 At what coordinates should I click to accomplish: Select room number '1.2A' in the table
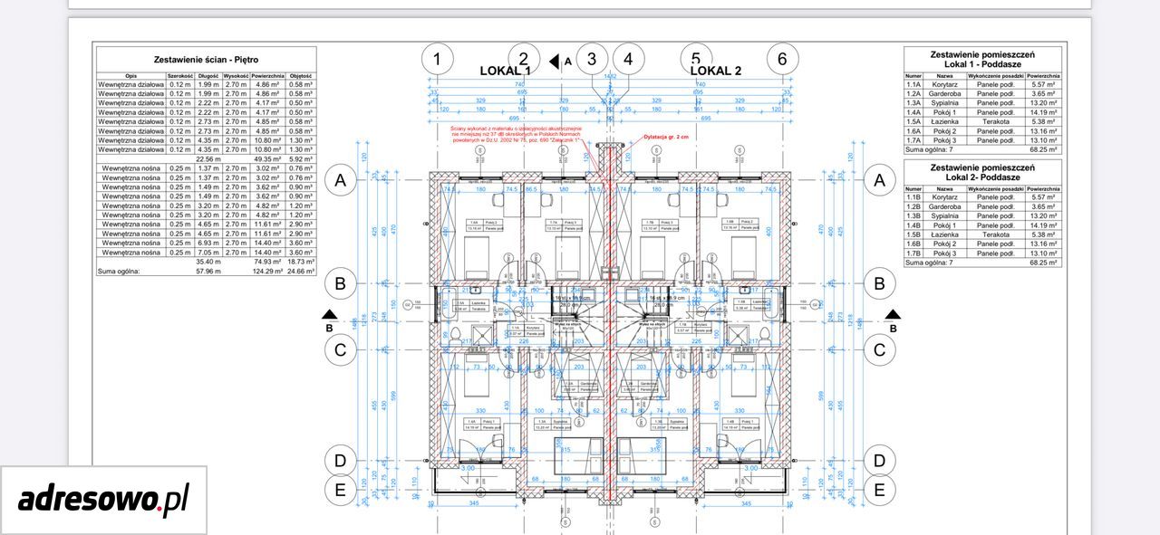coord(913,94)
